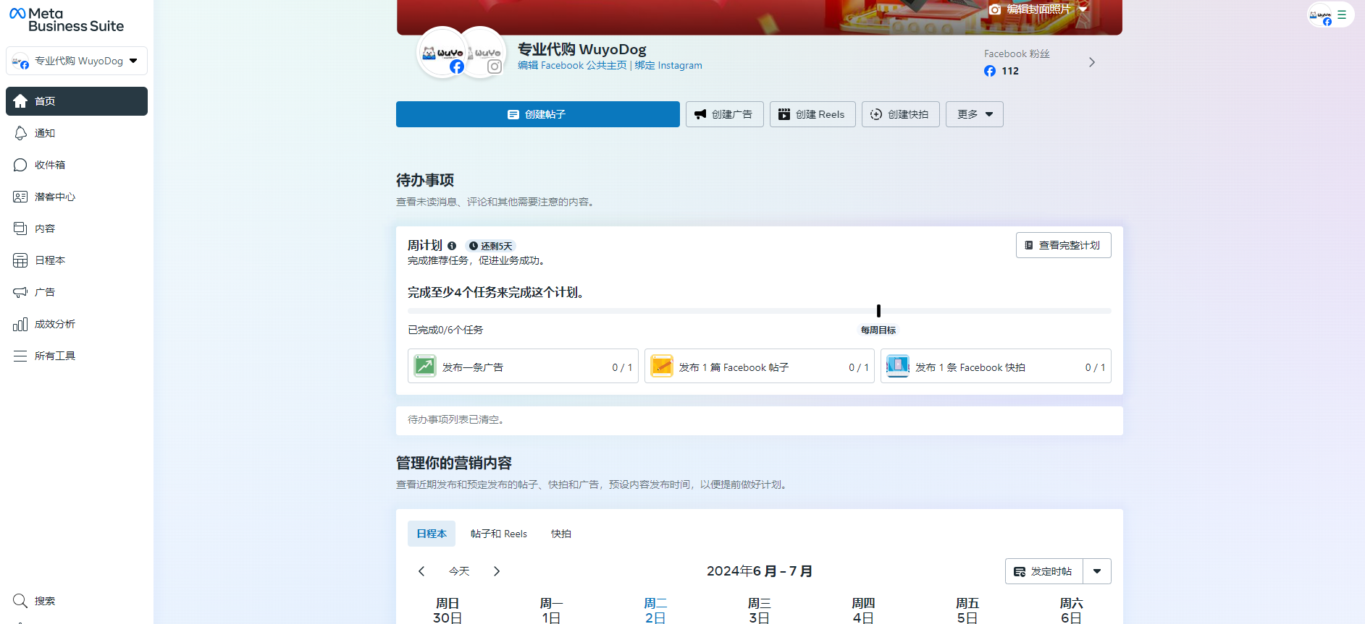Select 成效分析 in the sidebar menu
1365x624 pixels.
click(x=77, y=324)
